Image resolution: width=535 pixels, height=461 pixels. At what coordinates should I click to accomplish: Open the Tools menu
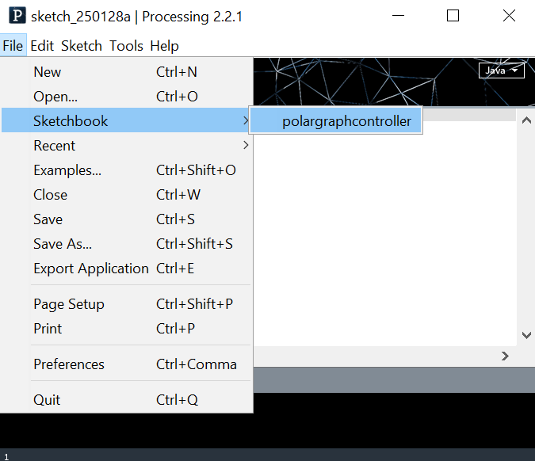click(126, 46)
